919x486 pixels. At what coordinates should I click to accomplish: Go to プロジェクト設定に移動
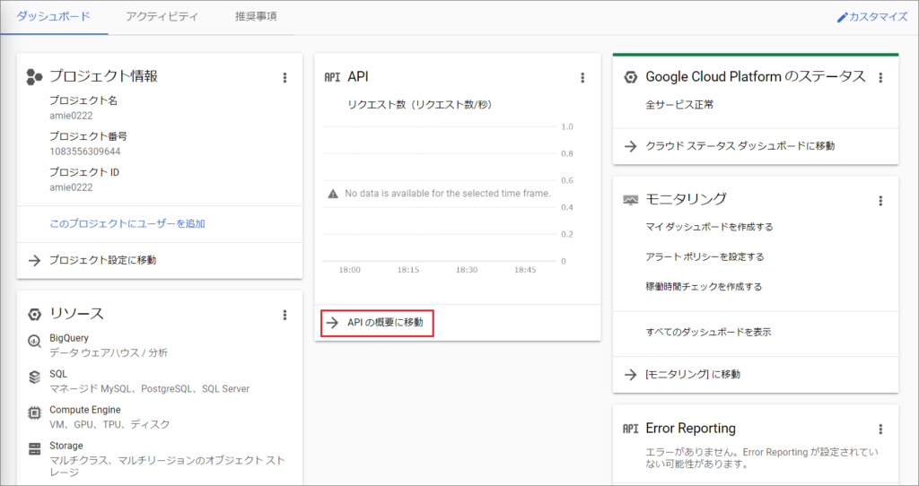[102, 260]
